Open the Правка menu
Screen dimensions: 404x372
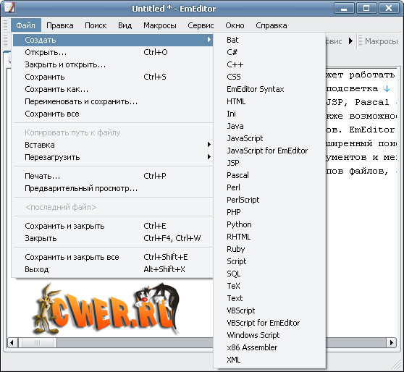click(x=60, y=25)
